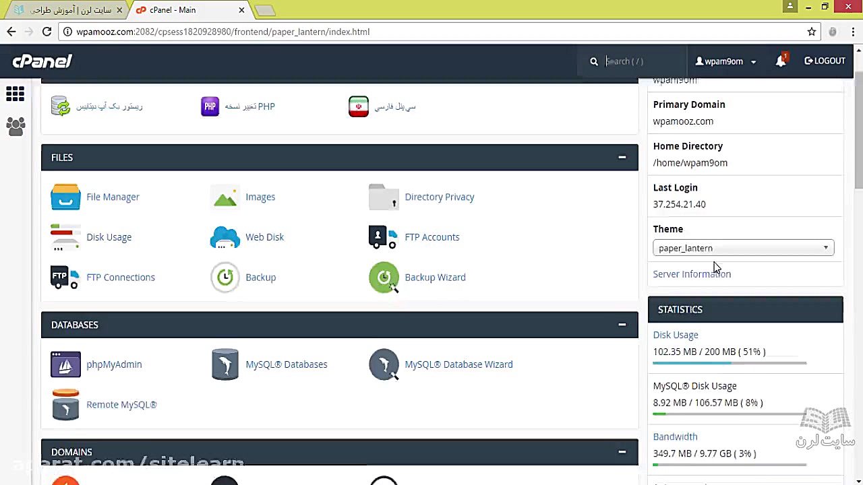Screen dimensions: 863x485
Task: Click the FTP Accounts icon
Action: [x=384, y=237]
